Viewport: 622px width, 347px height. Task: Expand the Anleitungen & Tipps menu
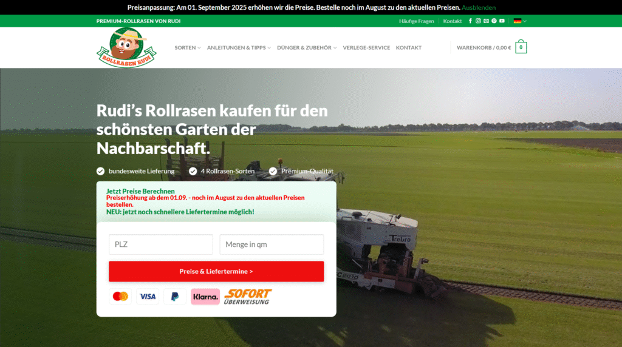point(239,47)
